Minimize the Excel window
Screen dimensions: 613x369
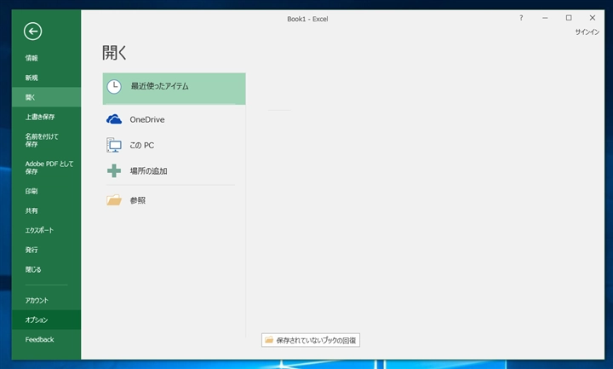pyautogui.click(x=545, y=18)
